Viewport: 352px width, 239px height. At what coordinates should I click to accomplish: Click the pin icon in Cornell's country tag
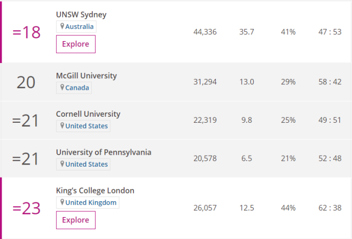pos(62,126)
